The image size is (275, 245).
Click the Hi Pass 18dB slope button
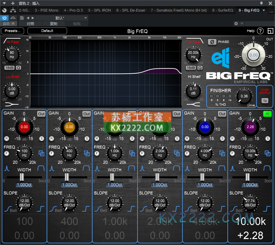10,68
